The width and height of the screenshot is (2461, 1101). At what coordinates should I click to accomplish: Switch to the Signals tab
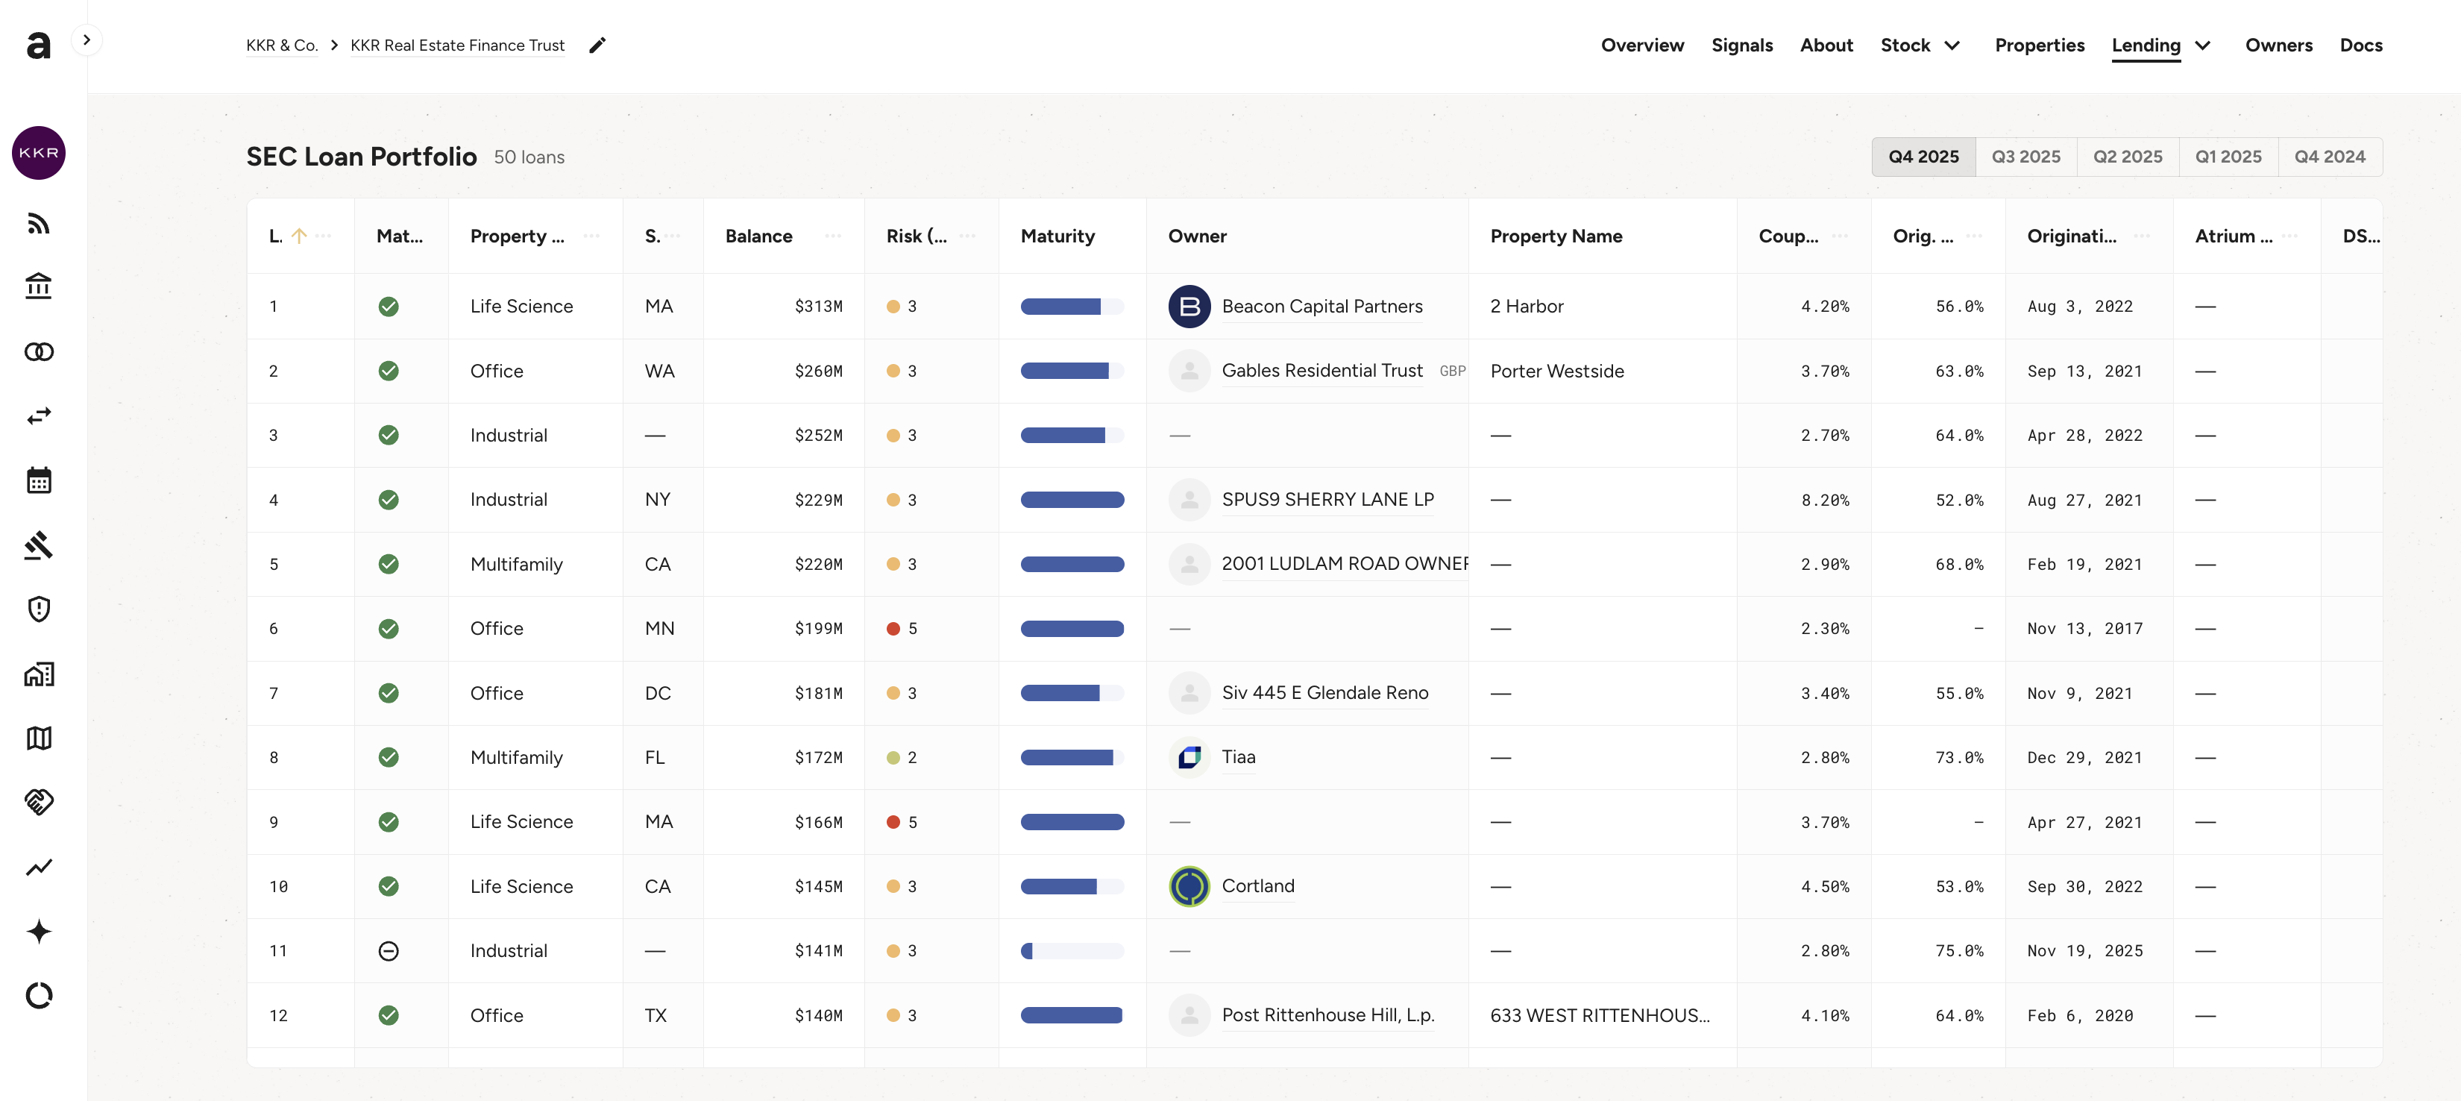(x=1741, y=45)
